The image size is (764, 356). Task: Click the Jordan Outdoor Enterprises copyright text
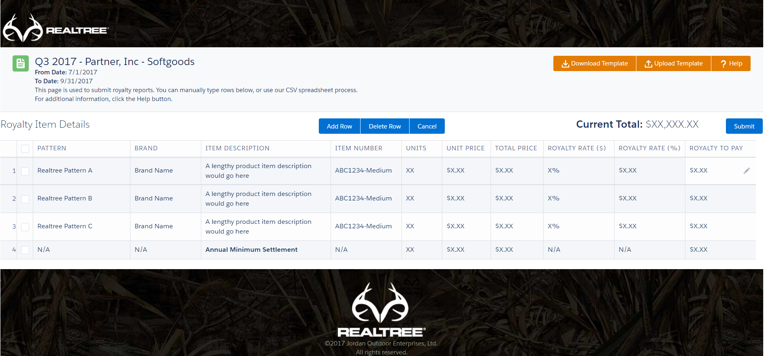click(381, 343)
